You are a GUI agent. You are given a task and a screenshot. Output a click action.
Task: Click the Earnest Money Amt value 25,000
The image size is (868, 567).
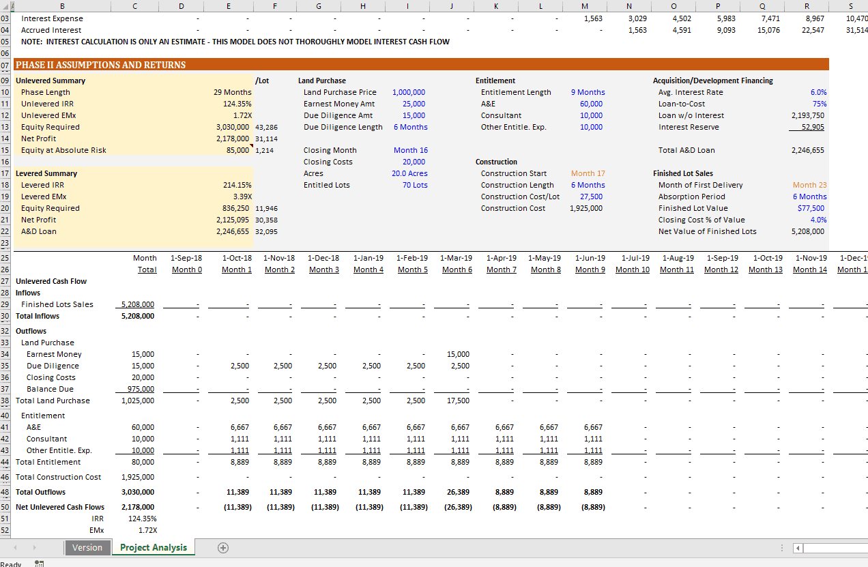click(414, 104)
